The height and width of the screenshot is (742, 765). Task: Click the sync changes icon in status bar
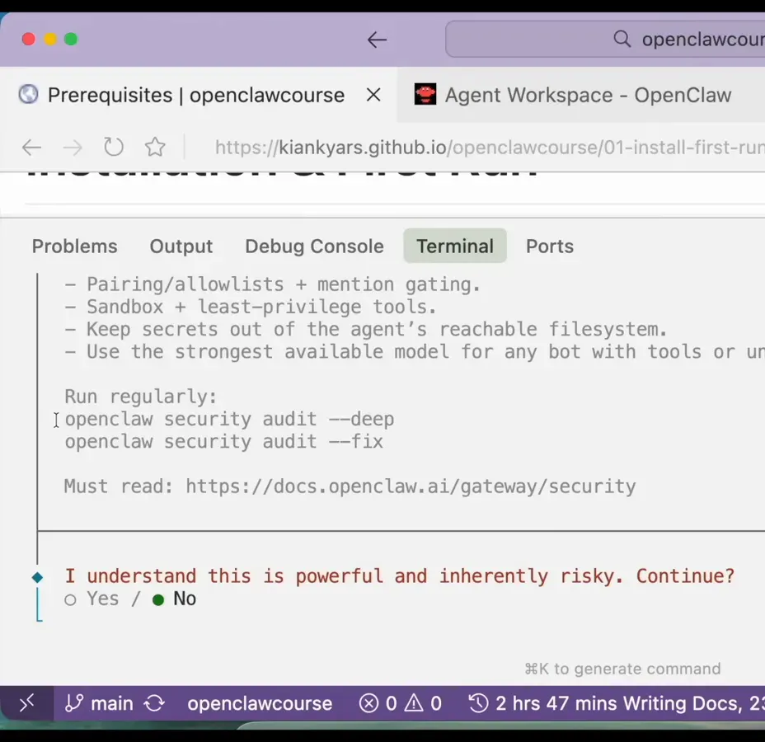[x=155, y=703]
